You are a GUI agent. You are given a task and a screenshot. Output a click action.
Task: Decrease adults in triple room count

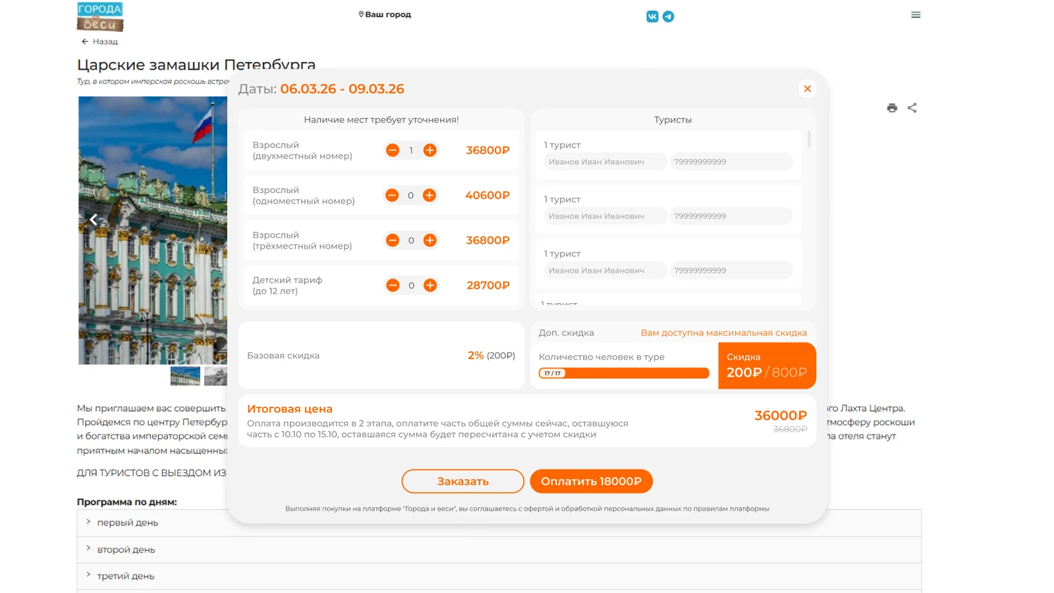pos(393,240)
